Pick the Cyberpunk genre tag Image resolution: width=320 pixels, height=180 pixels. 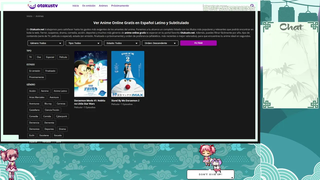point(61,116)
